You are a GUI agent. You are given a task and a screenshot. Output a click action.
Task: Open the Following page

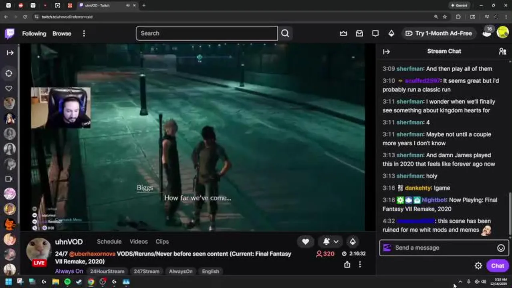tap(34, 34)
